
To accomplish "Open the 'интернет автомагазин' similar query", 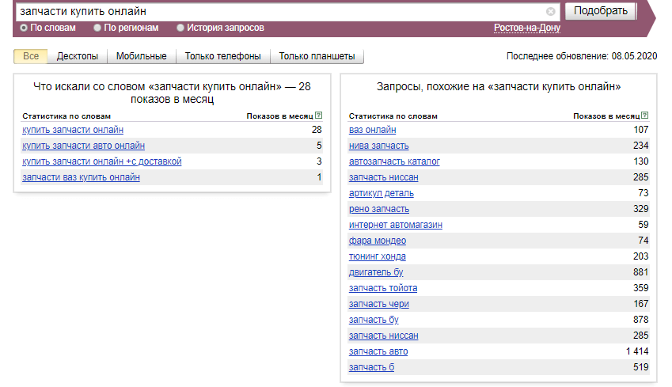I will 395,225.
